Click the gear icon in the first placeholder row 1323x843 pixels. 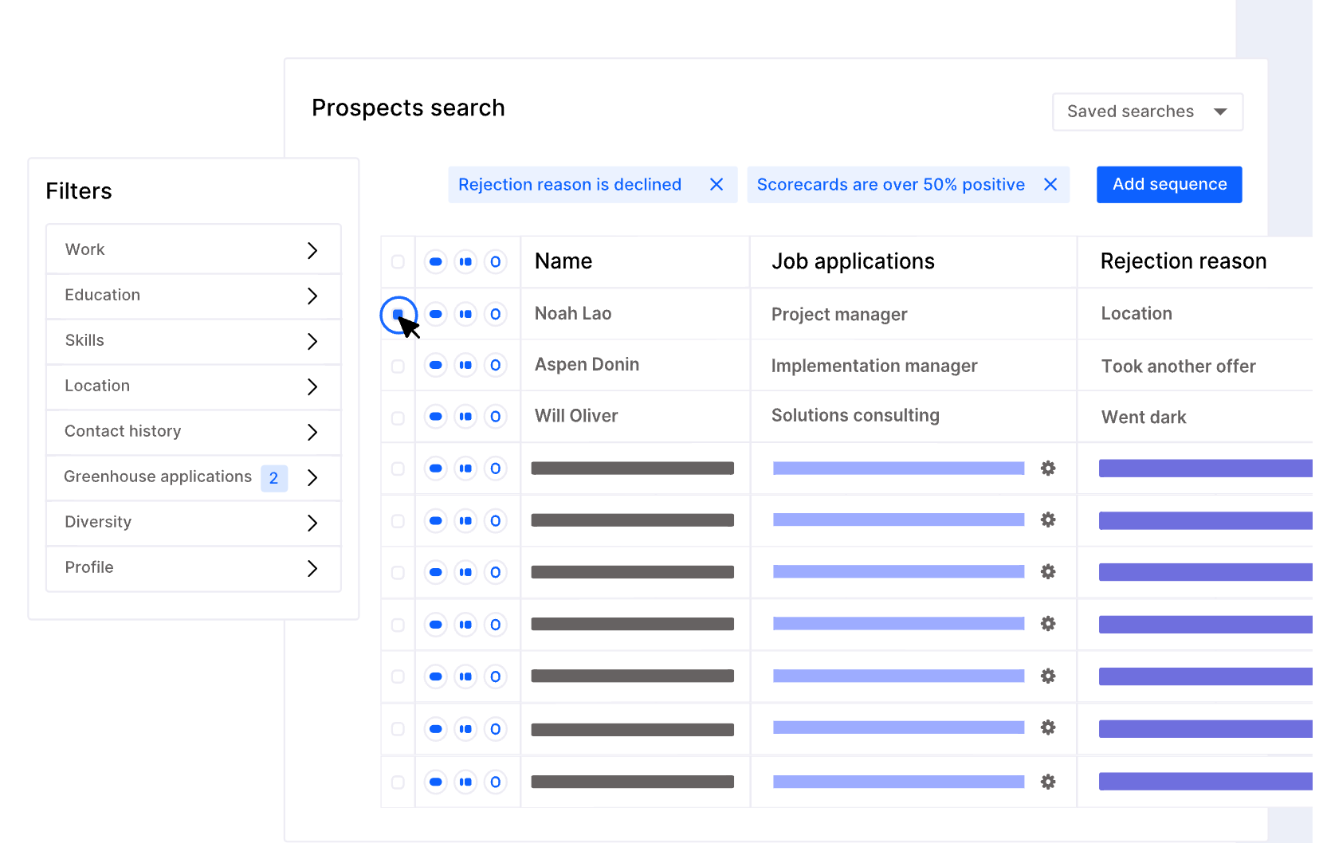click(x=1048, y=469)
